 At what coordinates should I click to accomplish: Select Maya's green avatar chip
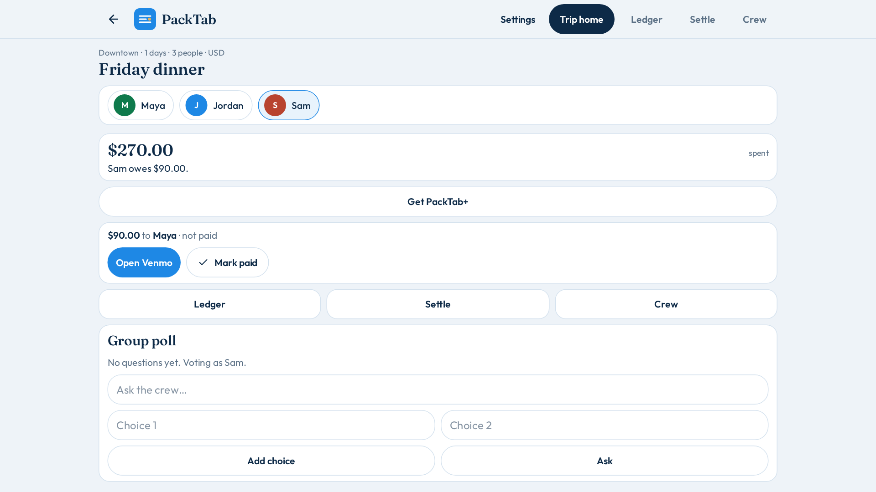141,105
